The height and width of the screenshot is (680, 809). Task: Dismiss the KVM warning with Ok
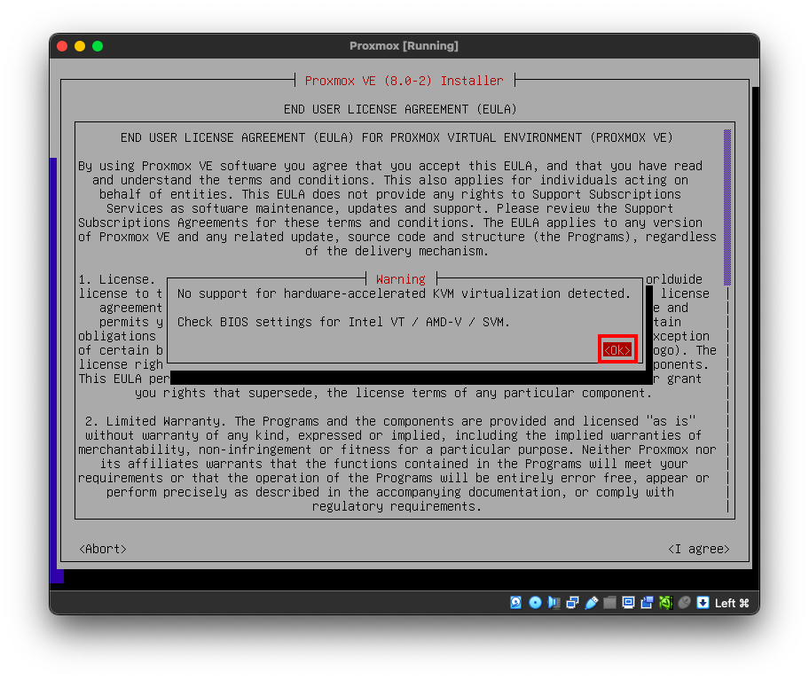[617, 350]
